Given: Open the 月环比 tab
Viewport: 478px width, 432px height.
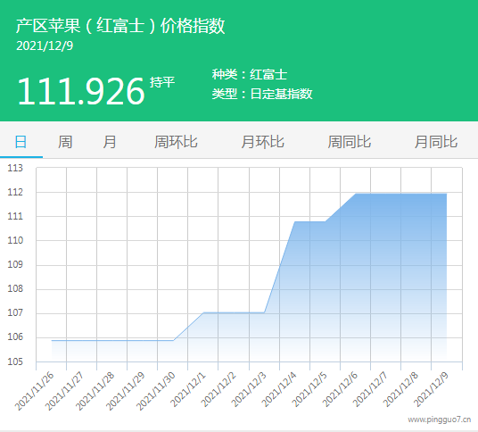Looking at the screenshot, I should pos(262,142).
